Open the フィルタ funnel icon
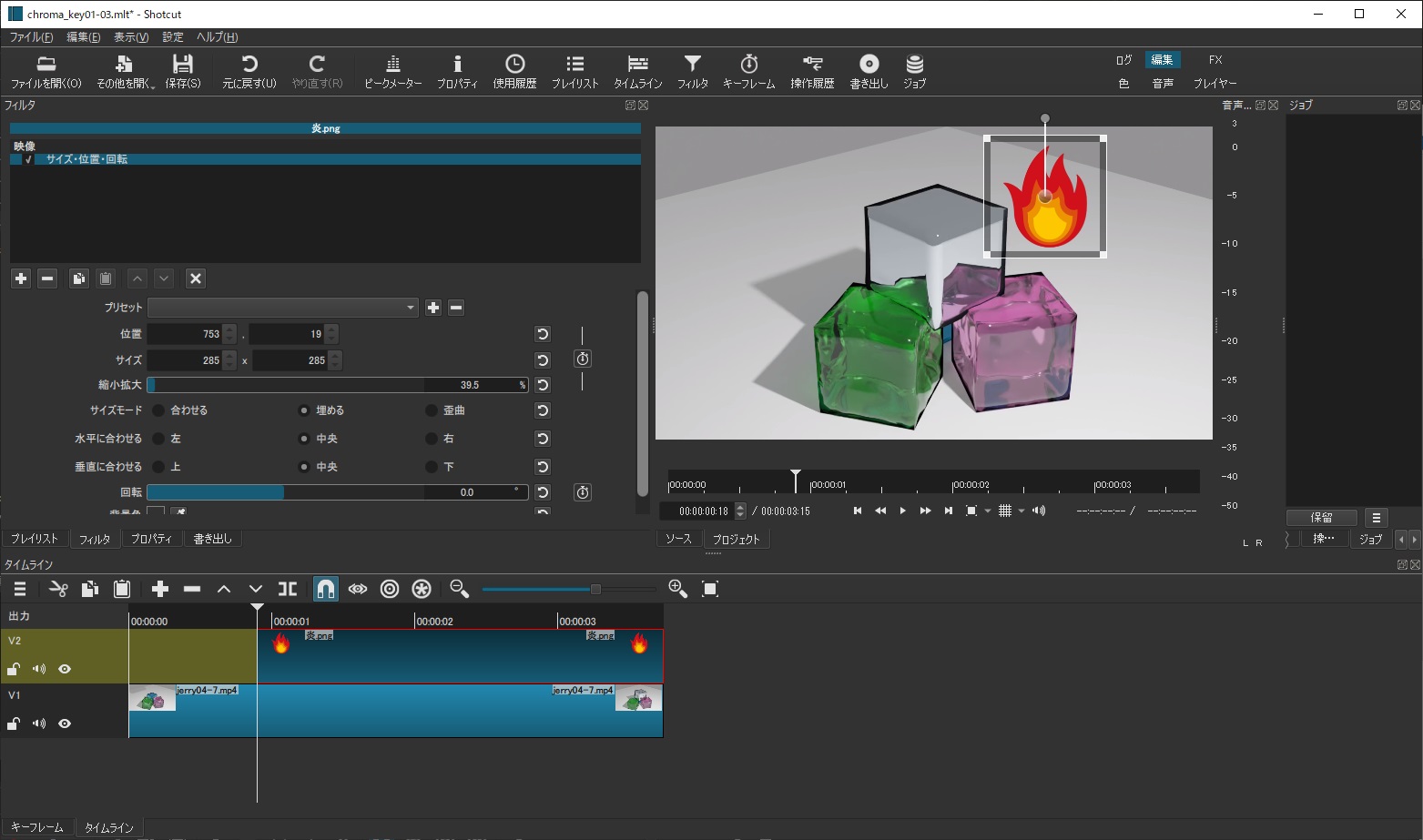This screenshot has height=840, width=1423. [693, 71]
